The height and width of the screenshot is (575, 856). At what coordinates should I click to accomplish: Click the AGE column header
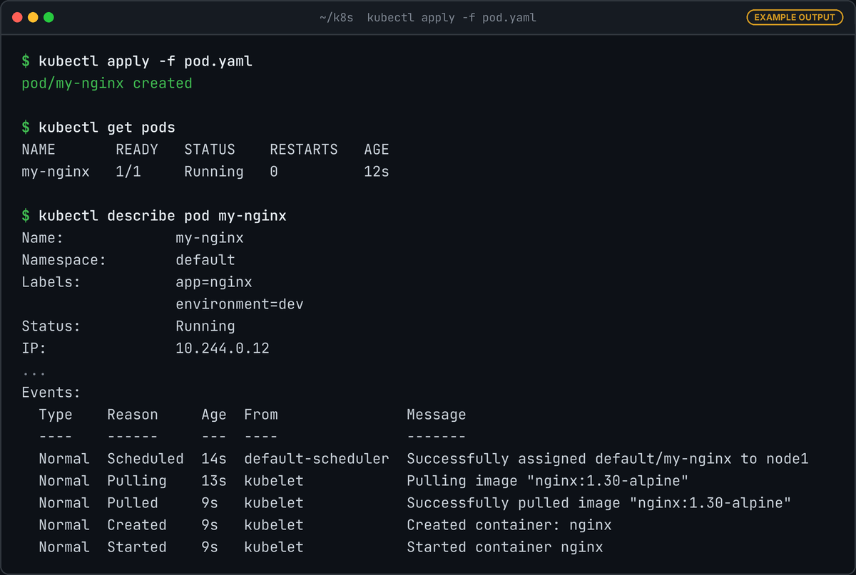point(377,150)
